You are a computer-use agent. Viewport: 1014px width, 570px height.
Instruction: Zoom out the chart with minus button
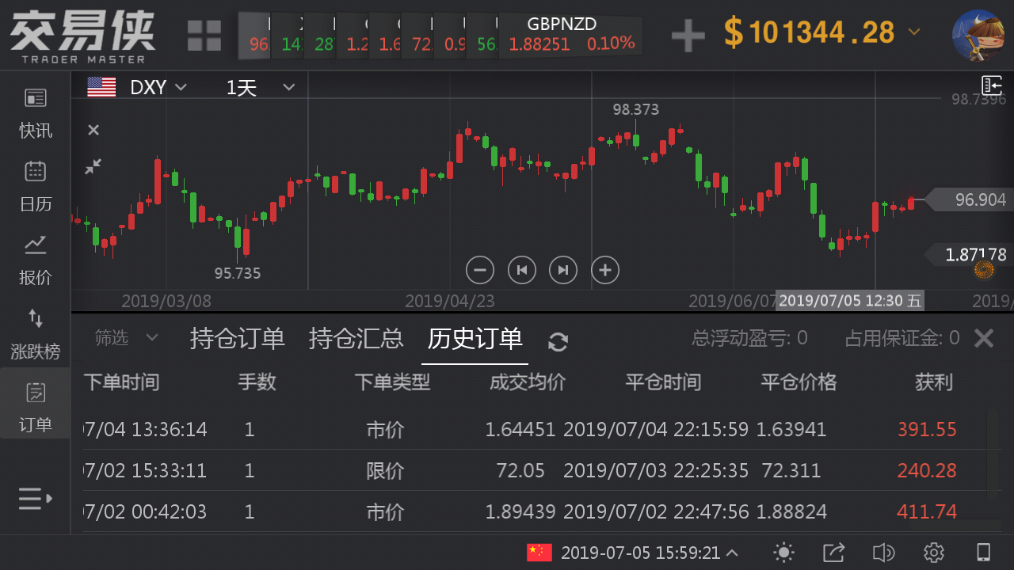point(479,270)
